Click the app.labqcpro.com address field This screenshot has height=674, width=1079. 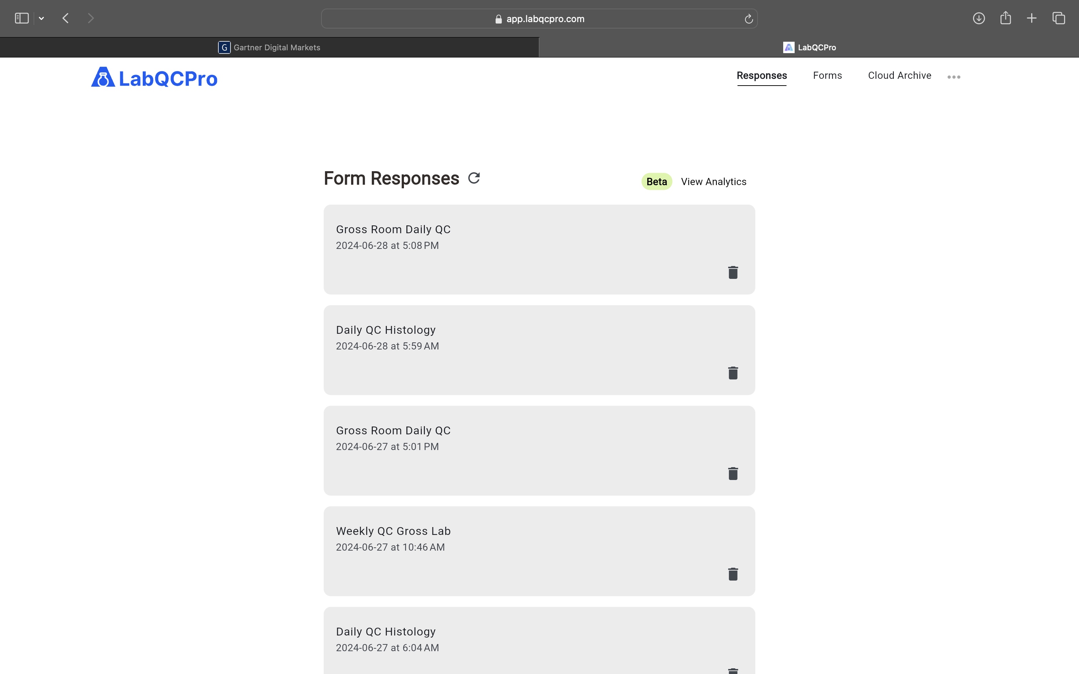pos(539,19)
